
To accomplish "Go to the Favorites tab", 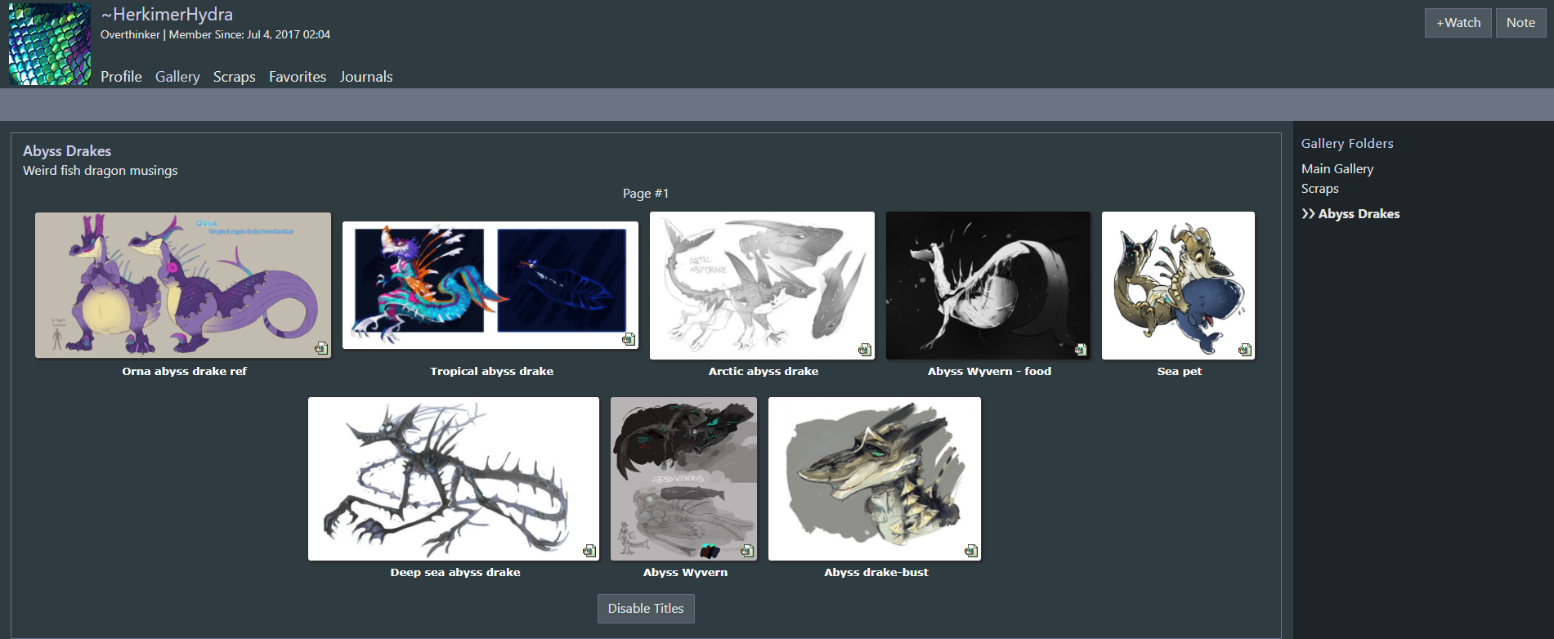I will 298,77.
